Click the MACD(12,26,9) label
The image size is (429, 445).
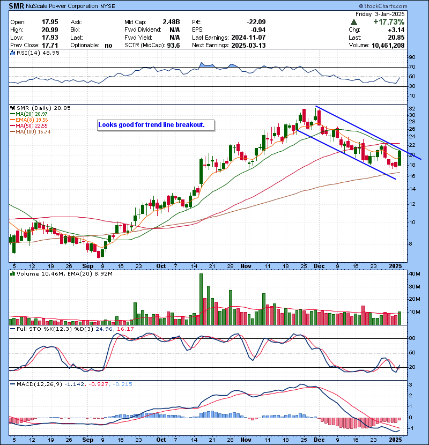pos(39,384)
